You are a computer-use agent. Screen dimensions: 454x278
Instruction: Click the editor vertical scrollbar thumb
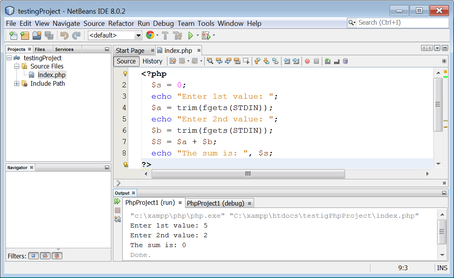438,105
